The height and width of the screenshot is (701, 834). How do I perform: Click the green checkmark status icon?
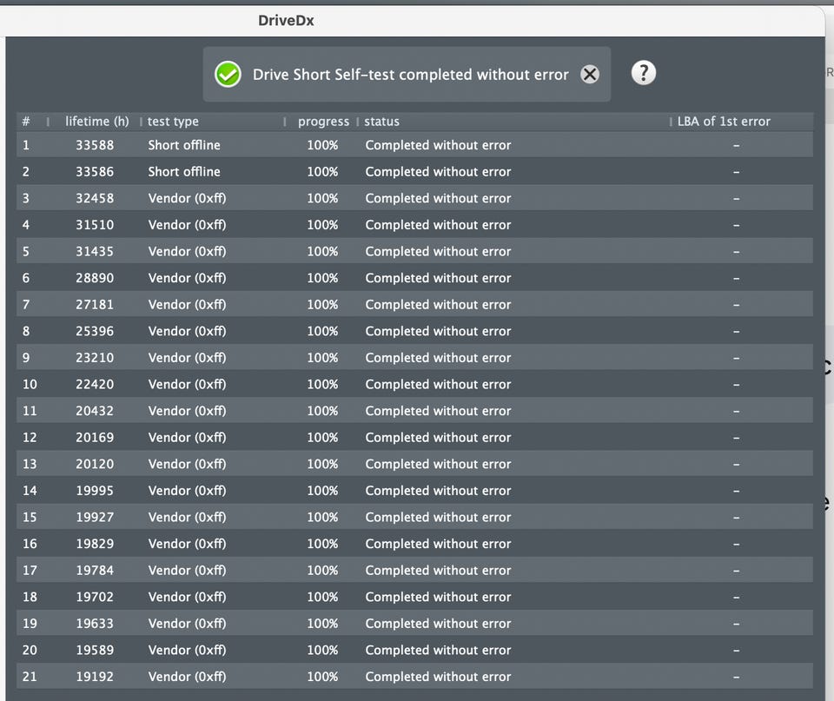(228, 75)
